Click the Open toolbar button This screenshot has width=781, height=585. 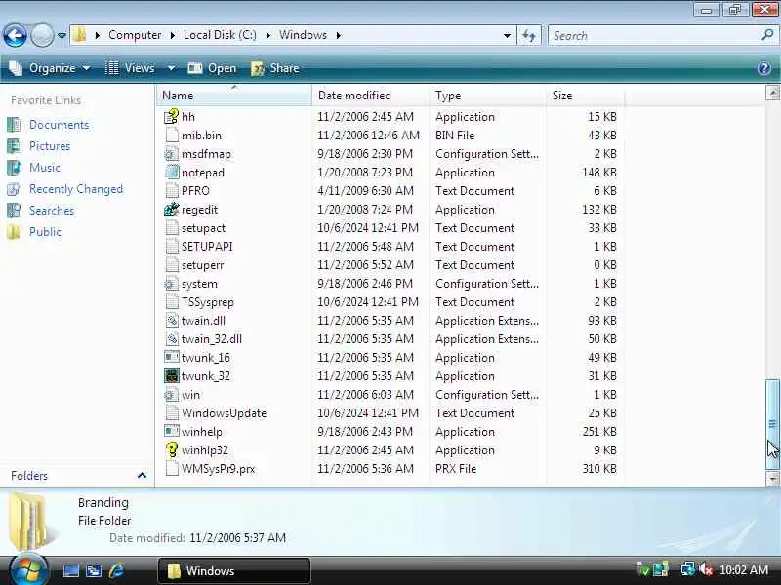tap(212, 68)
